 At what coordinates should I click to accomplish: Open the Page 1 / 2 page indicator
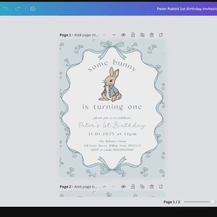point(172,202)
